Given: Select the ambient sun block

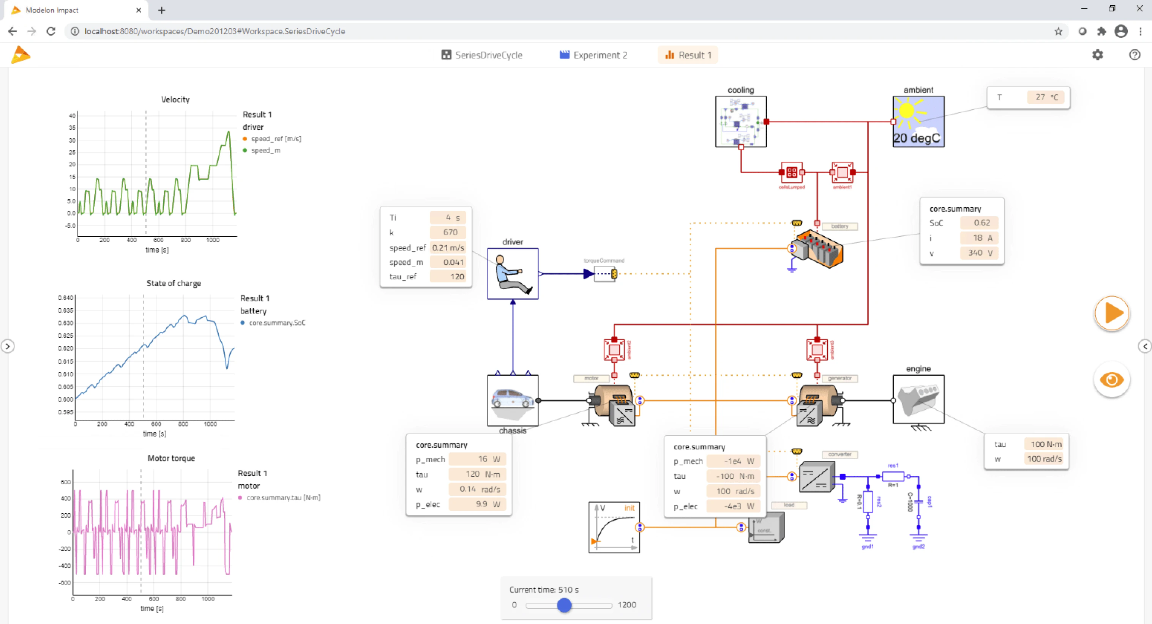Looking at the screenshot, I should point(918,121).
